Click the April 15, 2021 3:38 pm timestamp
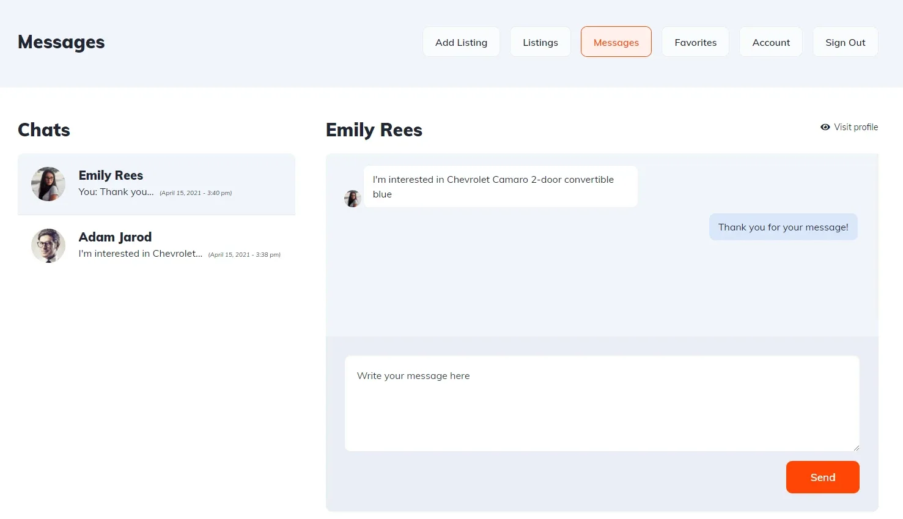 click(x=245, y=255)
